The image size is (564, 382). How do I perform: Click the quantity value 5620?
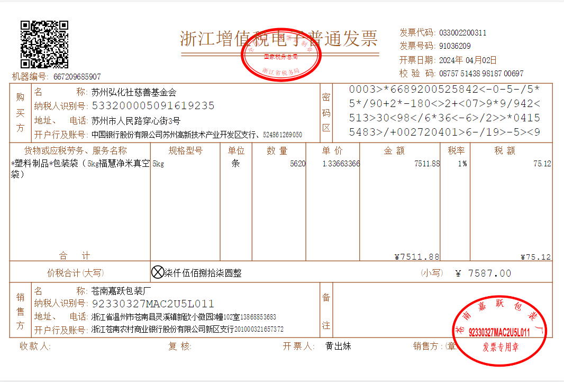tap(297, 164)
